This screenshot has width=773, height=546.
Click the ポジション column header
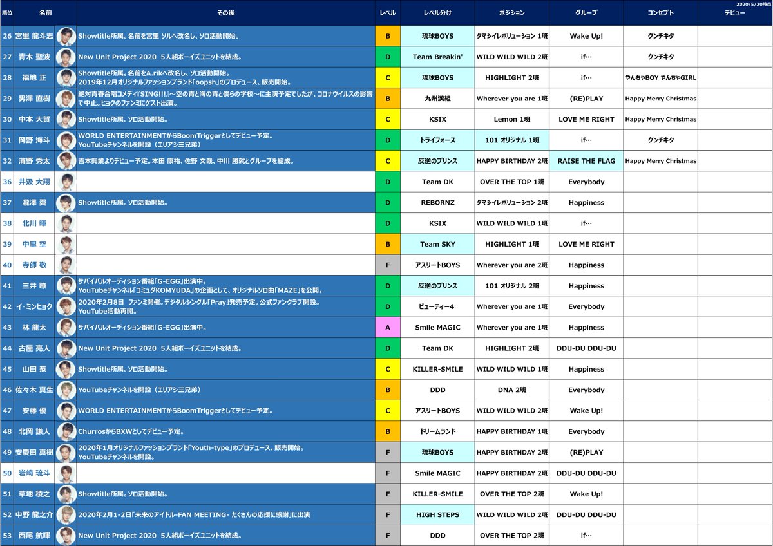tap(512, 13)
